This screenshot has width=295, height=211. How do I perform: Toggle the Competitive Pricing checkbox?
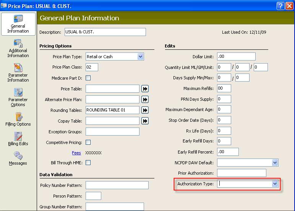point(88,142)
